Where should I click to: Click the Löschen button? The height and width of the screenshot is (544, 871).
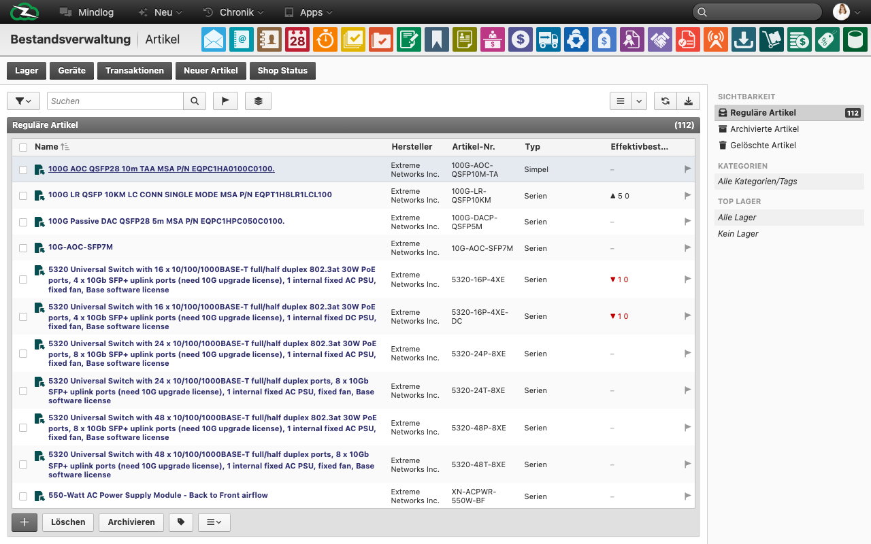(x=68, y=522)
